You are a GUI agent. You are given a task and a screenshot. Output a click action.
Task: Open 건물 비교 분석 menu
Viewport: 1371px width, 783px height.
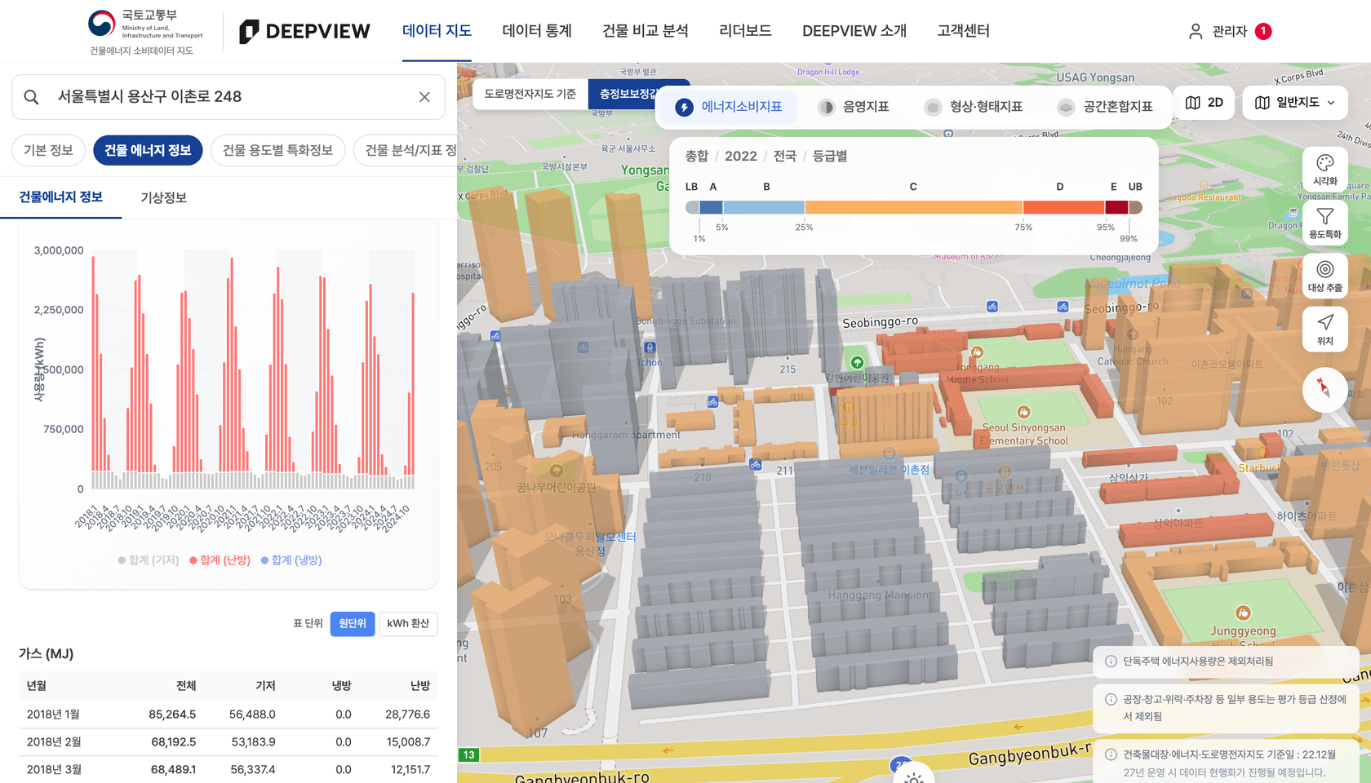646,31
